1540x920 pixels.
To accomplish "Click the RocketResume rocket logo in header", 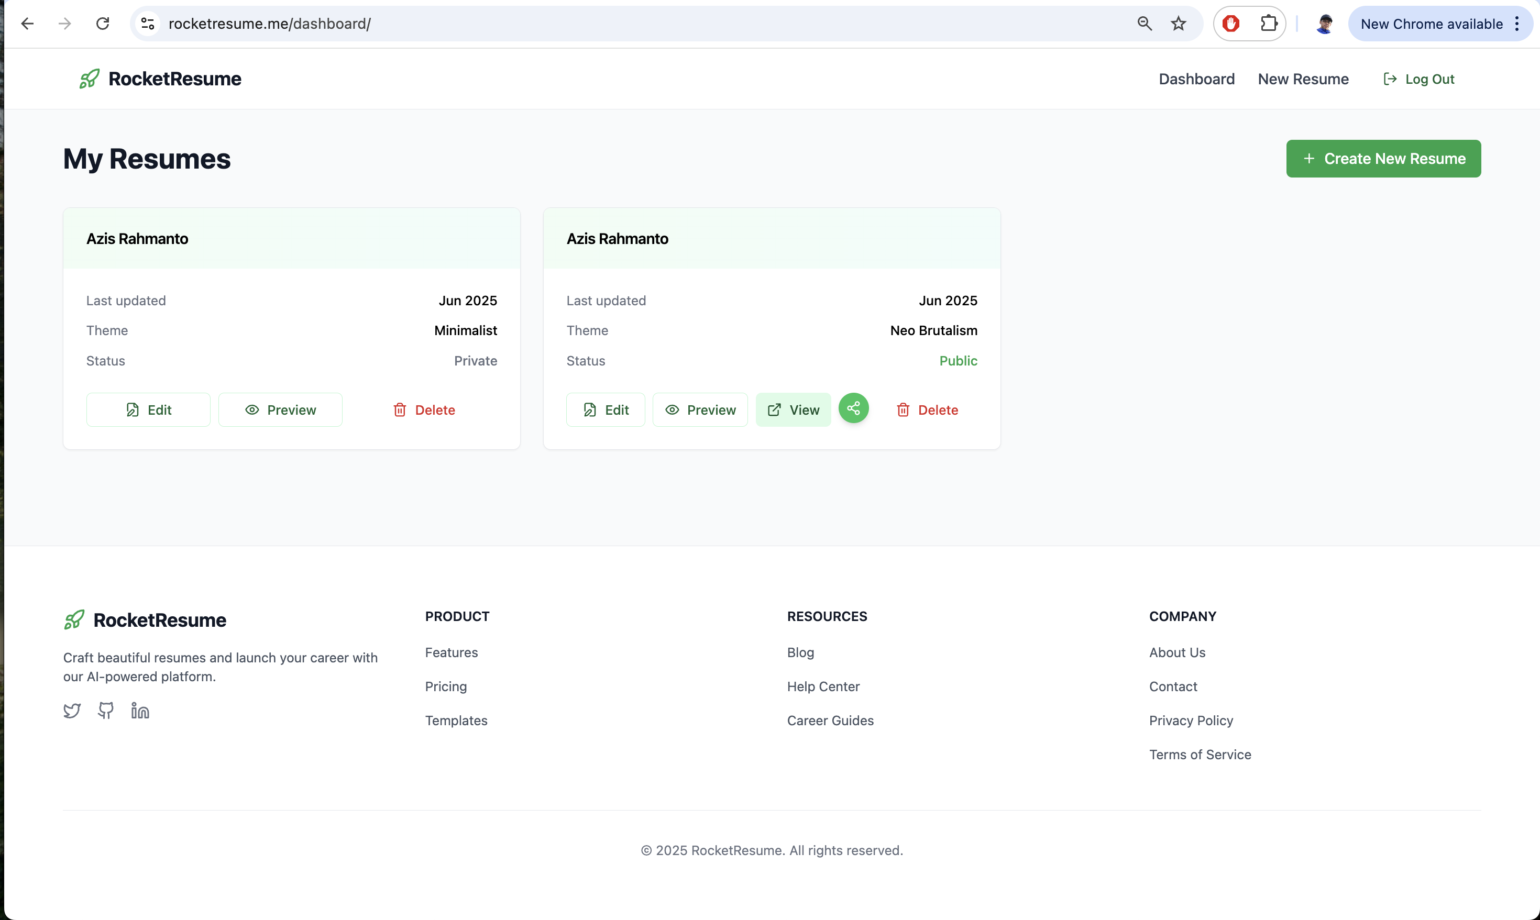I will coord(89,79).
